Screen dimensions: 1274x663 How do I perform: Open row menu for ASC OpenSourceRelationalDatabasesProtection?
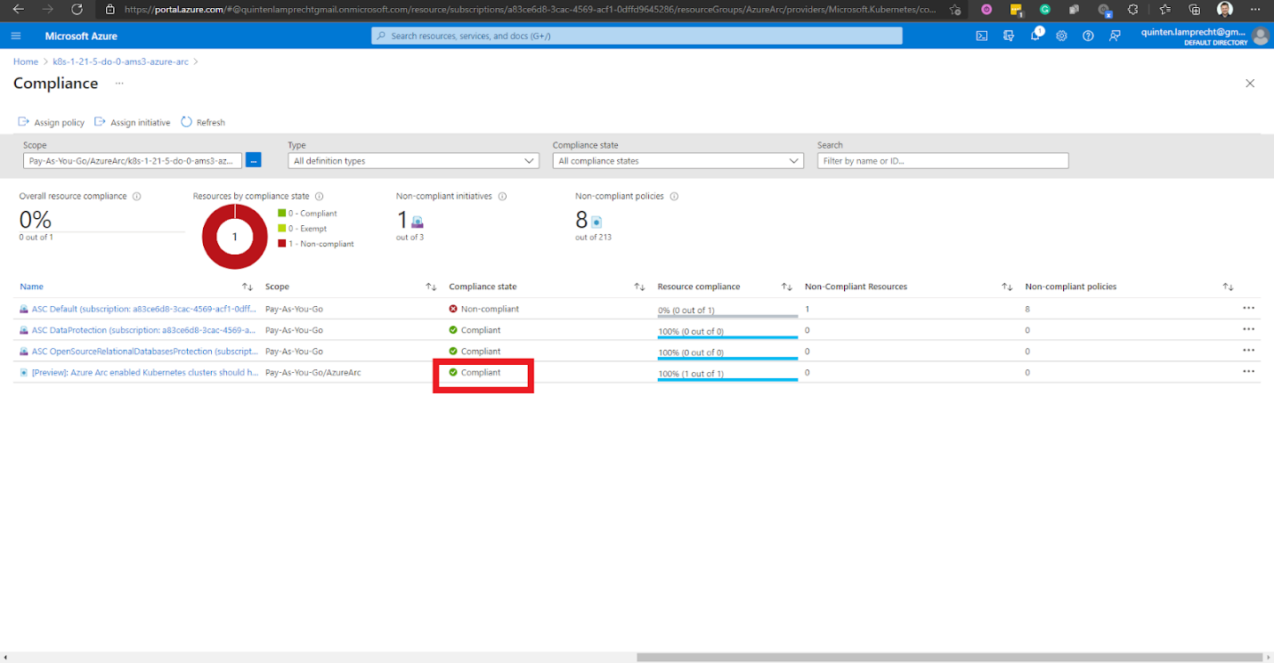(x=1249, y=351)
